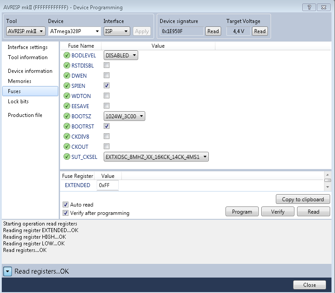Image resolution: width=335 pixels, height=293 pixels.
Task: Click the green status icon beside DWEN
Action: (67, 75)
